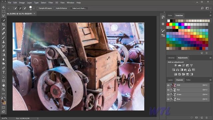This screenshot has width=213, height=120.
Task: Click the zoom percentage field in status bar
Action: (4, 118)
